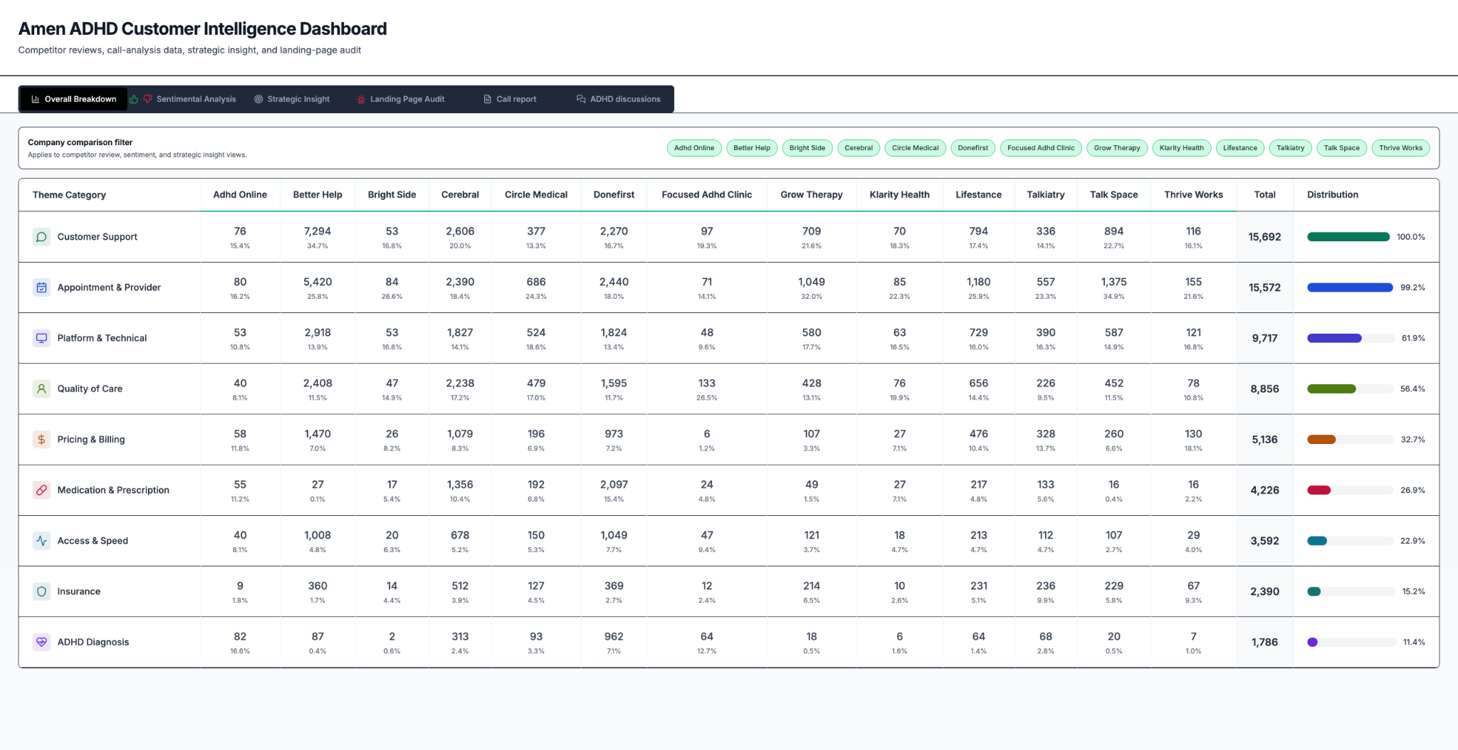Click the ADHD discussions tab
This screenshot has width=1458, height=750.
point(618,99)
